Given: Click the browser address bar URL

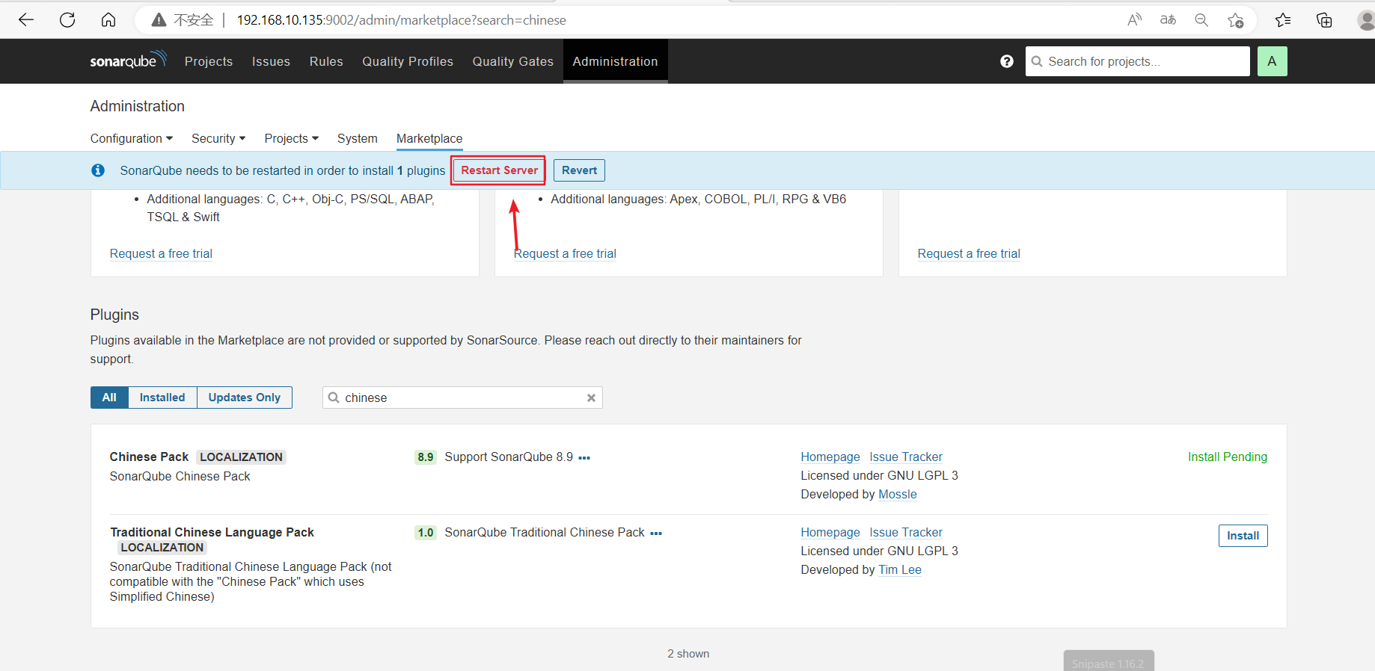Looking at the screenshot, I should tap(401, 20).
